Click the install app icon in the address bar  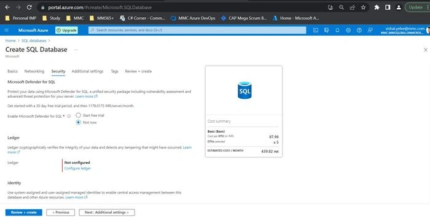pyautogui.click(x=330, y=7)
